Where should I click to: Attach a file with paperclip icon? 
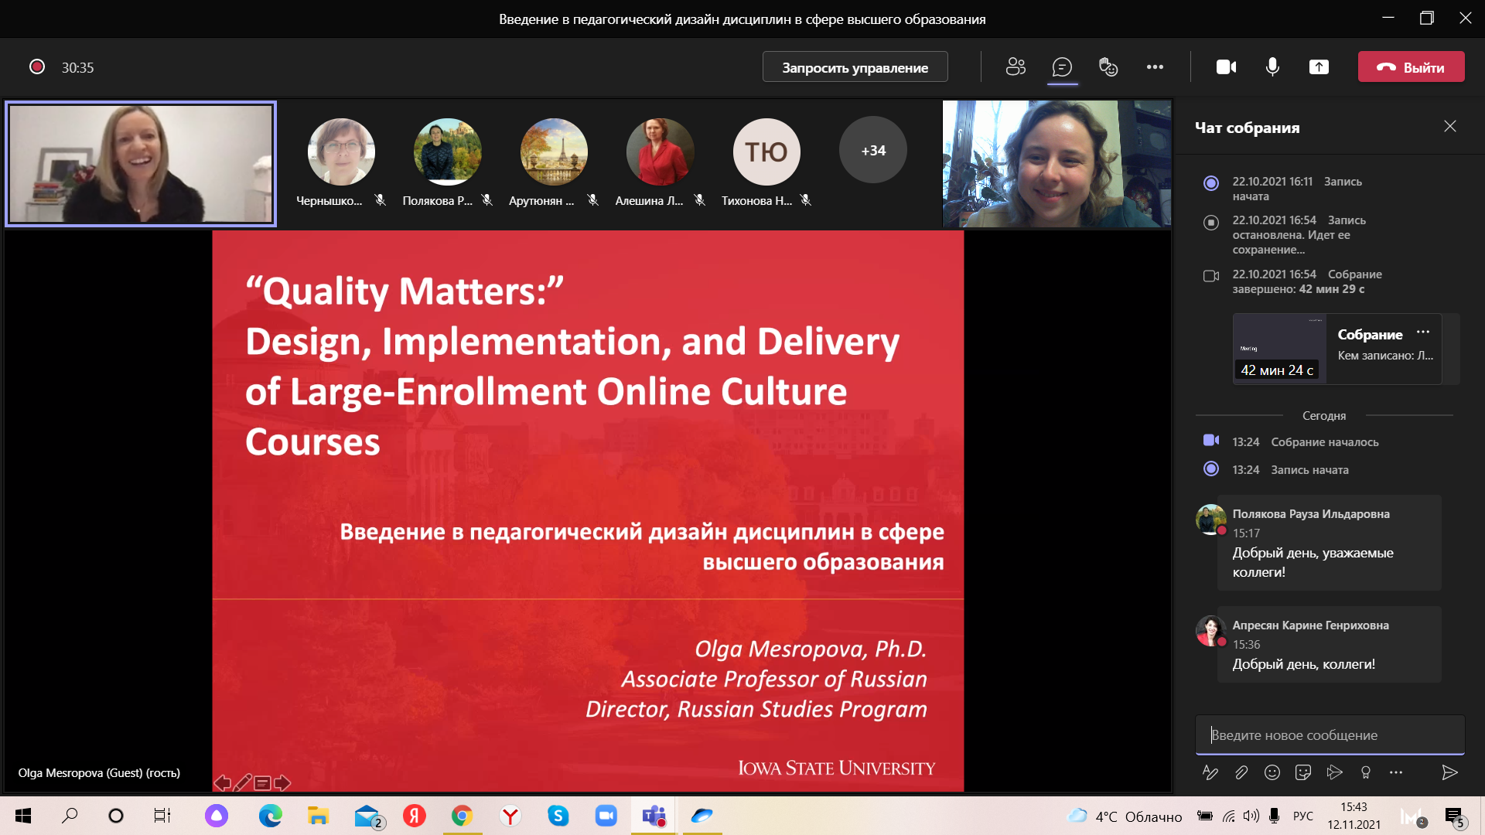1241,772
